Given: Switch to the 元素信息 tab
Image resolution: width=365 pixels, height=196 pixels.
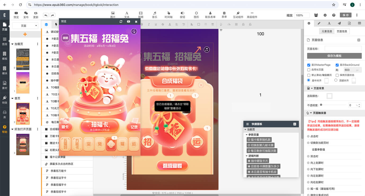Looking at the screenshot, I should (x=327, y=31).
